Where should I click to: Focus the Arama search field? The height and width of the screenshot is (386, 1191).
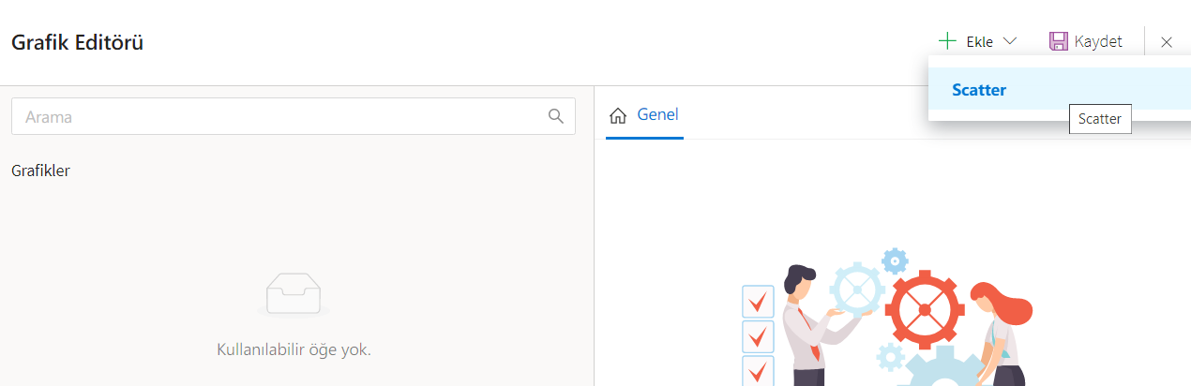coord(281,117)
